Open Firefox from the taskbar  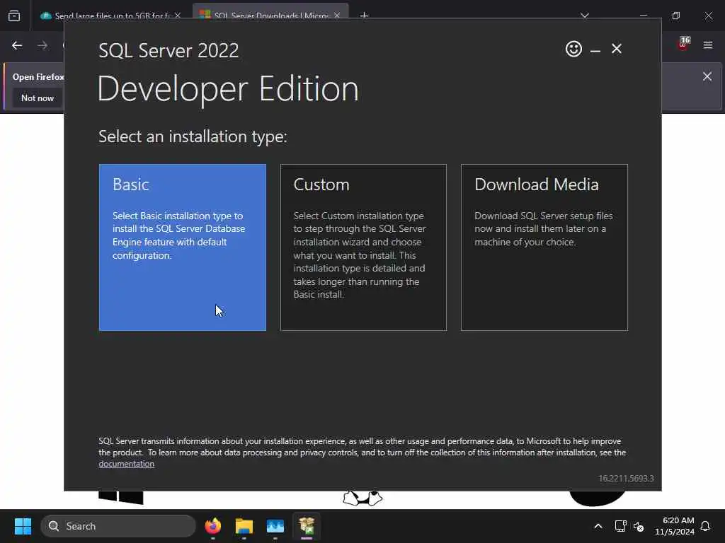(213, 526)
